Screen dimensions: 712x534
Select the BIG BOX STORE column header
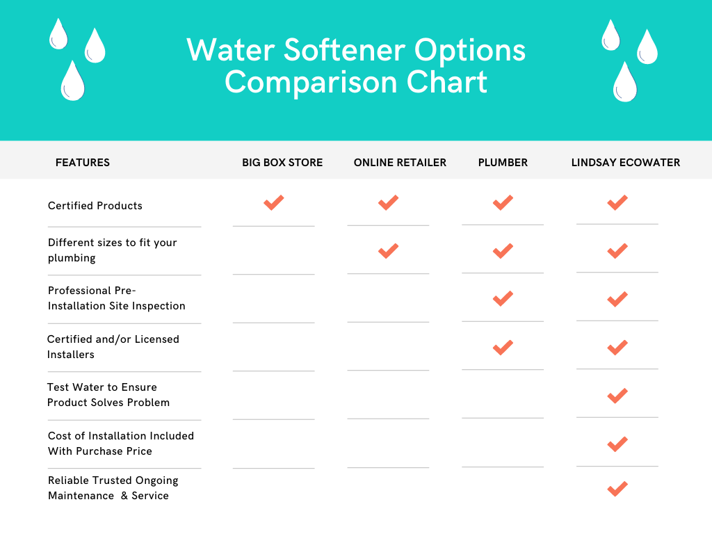click(x=282, y=163)
